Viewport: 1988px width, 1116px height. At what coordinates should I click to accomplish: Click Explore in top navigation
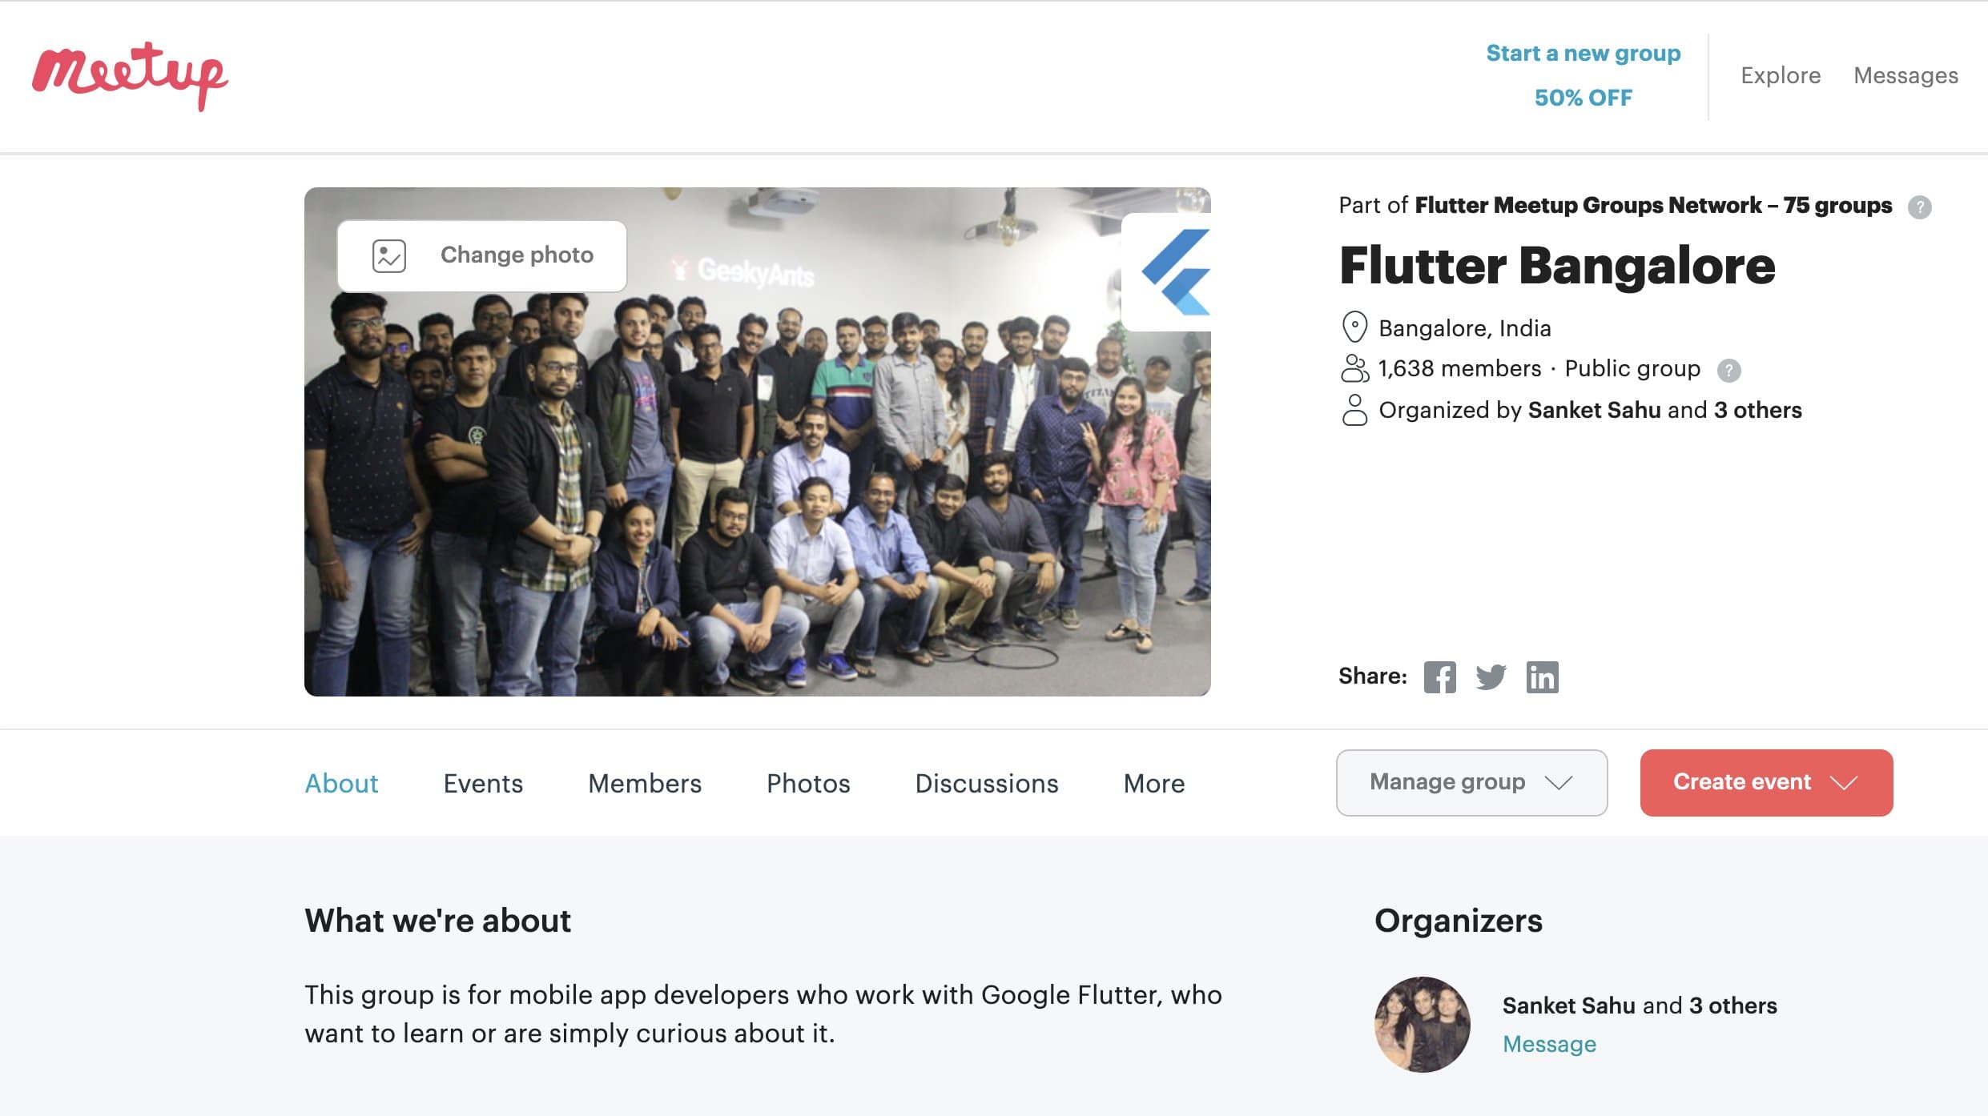point(1780,75)
